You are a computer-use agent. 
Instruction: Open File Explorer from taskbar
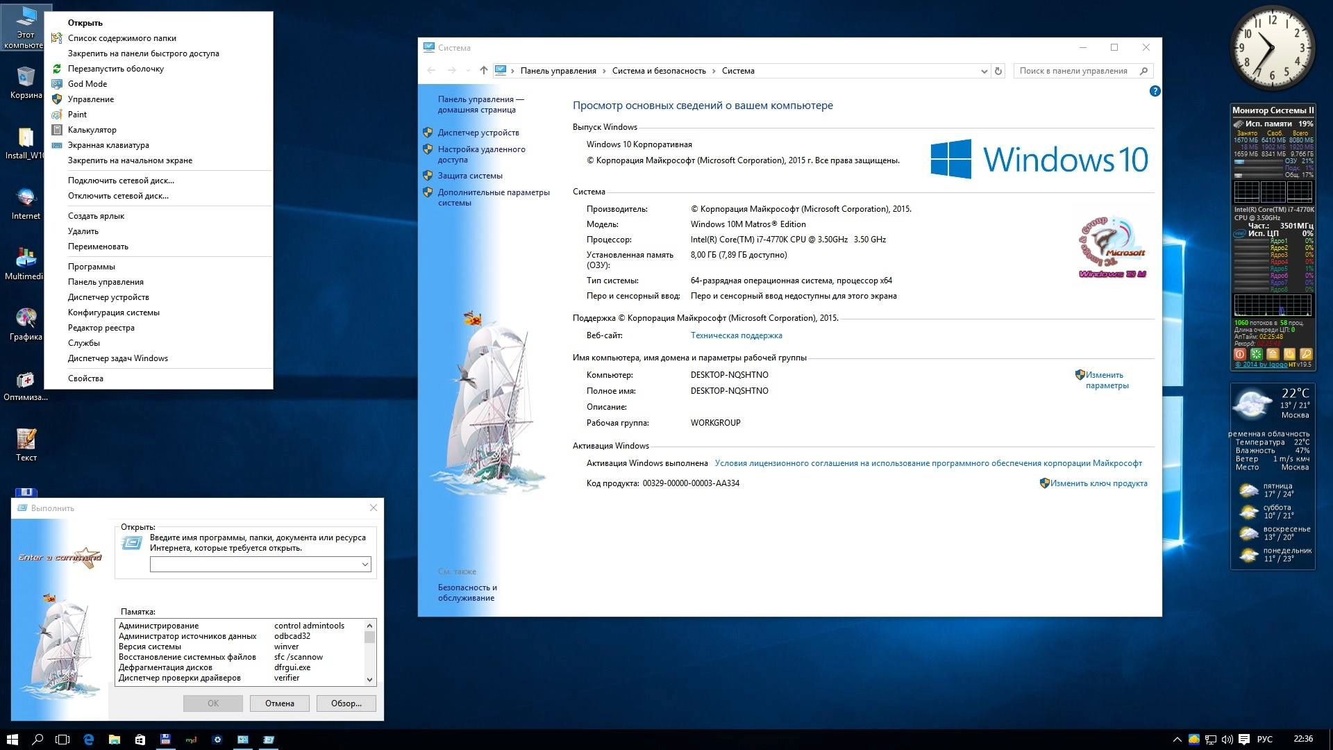pyautogui.click(x=114, y=740)
